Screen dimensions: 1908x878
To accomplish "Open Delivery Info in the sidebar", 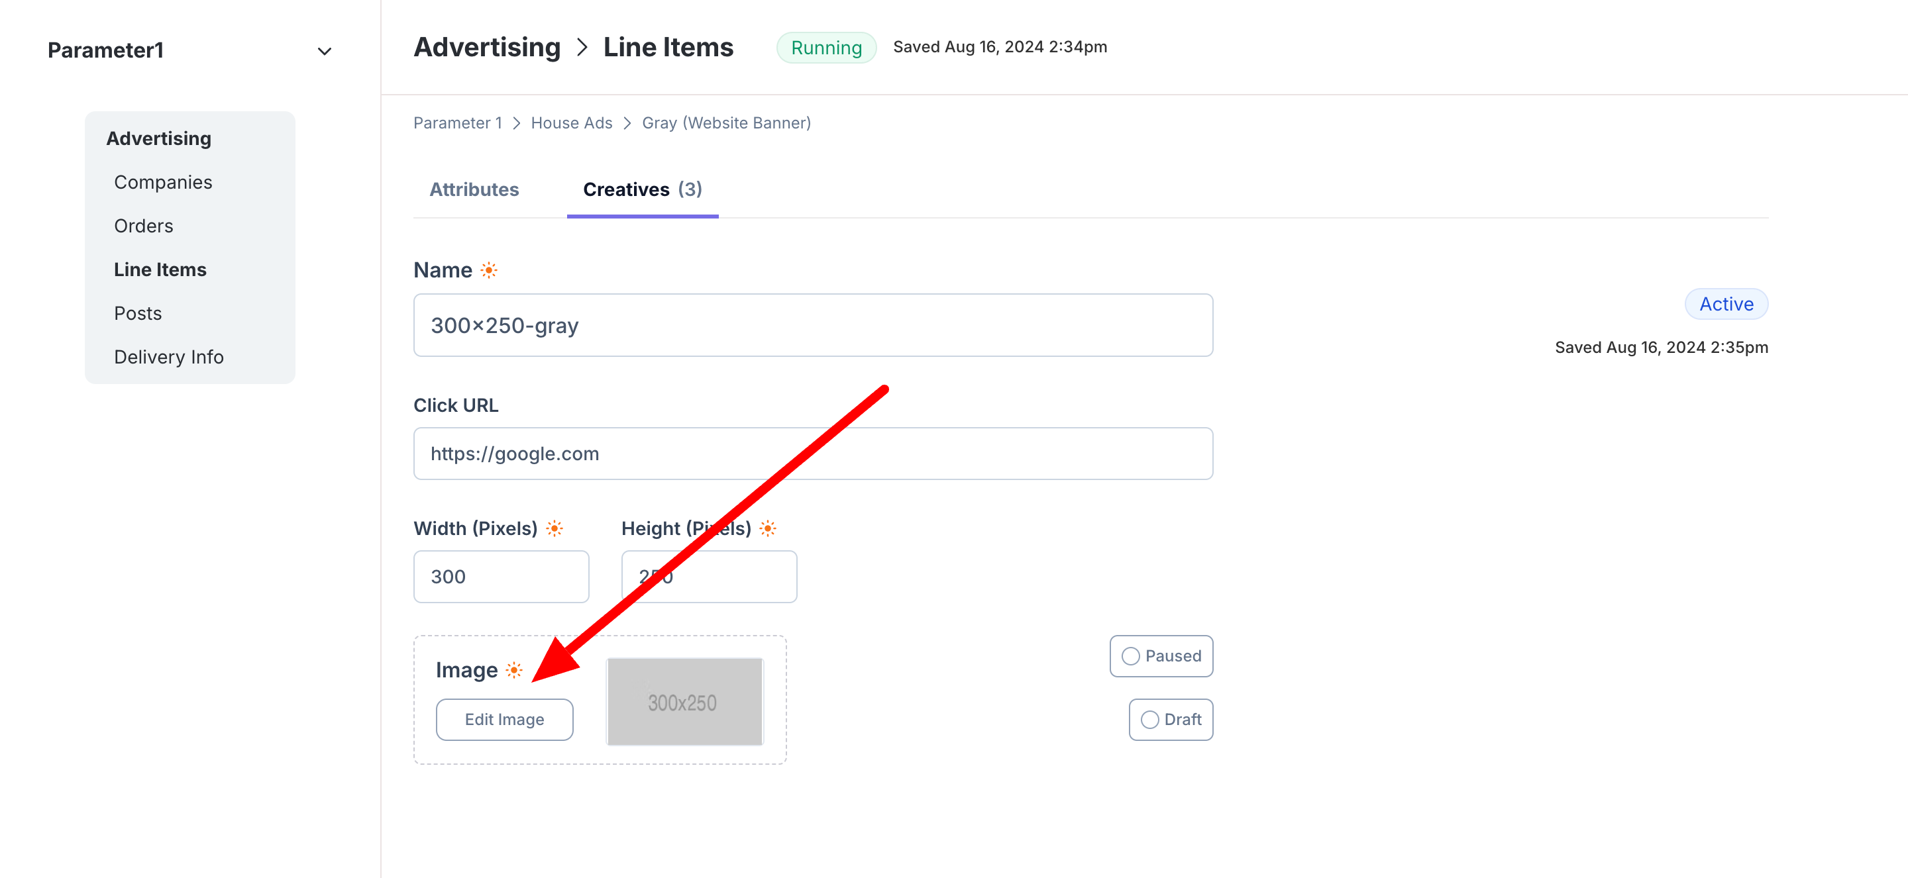I will 169,357.
